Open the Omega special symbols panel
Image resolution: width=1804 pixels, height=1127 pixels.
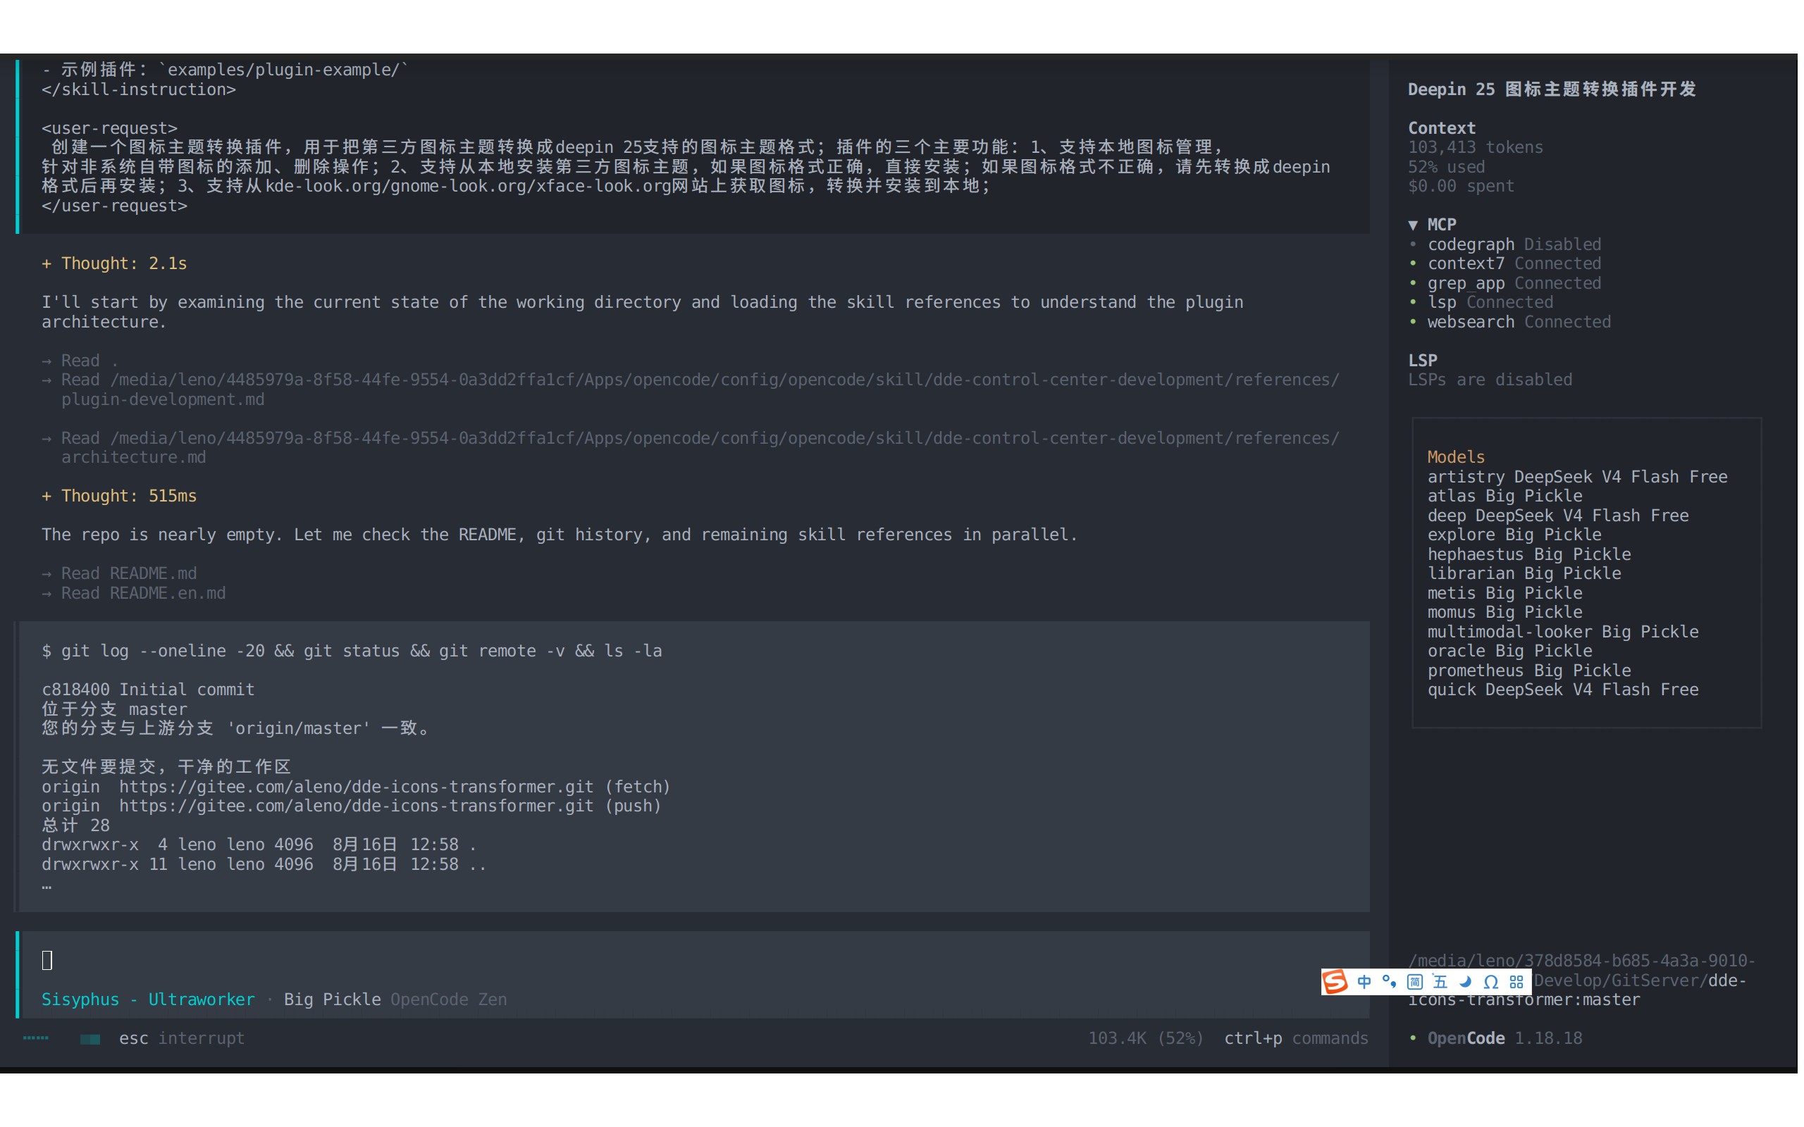(1490, 982)
